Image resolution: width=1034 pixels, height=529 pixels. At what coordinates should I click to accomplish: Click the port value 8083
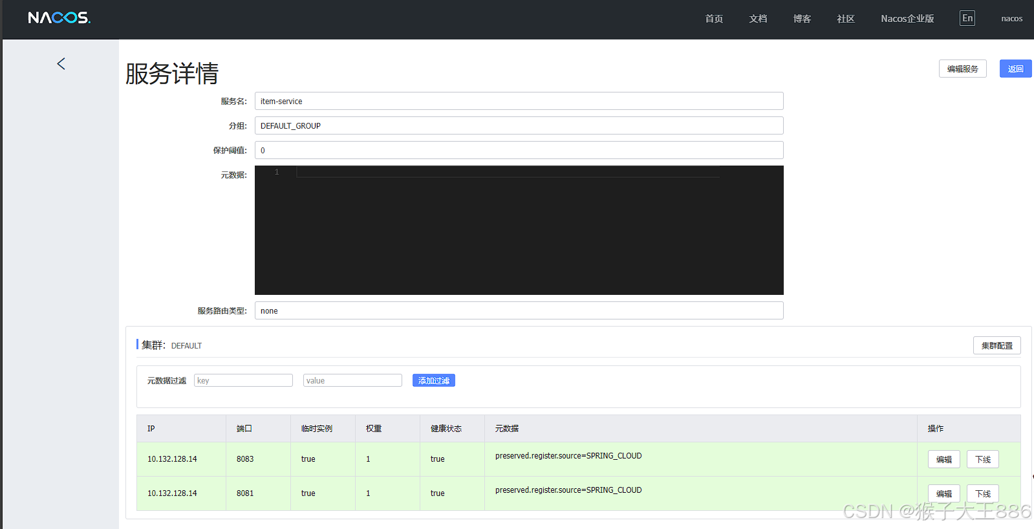[245, 459]
